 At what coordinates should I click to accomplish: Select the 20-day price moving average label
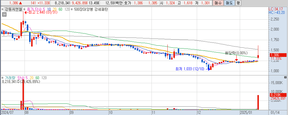(55, 9)
